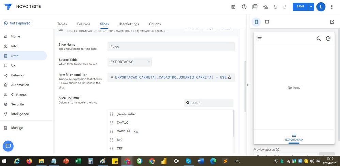Open the Security section
340x166 pixels.
(x=17, y=104)
